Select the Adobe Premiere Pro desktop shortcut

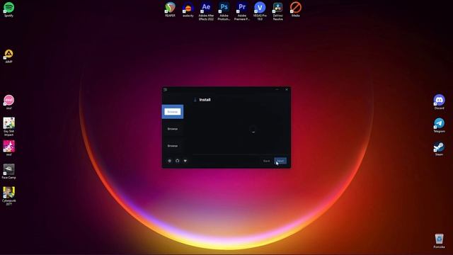click(242, 11)
